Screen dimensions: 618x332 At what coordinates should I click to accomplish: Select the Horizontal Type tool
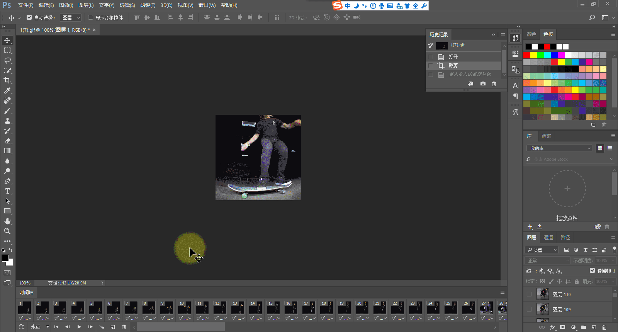click(x=7, y=191)
